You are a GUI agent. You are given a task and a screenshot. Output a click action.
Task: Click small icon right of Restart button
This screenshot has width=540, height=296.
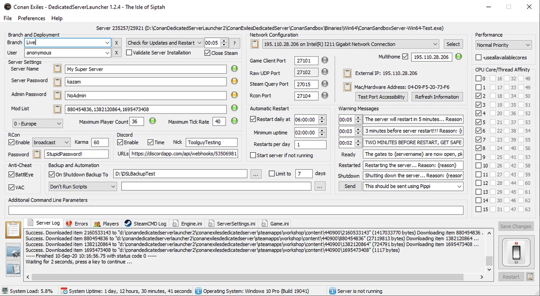tap(531, 277)
